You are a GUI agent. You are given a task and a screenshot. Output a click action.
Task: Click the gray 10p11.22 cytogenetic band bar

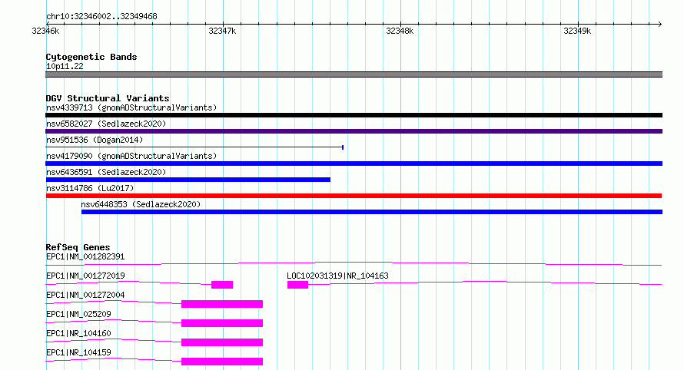coord(354,74)
